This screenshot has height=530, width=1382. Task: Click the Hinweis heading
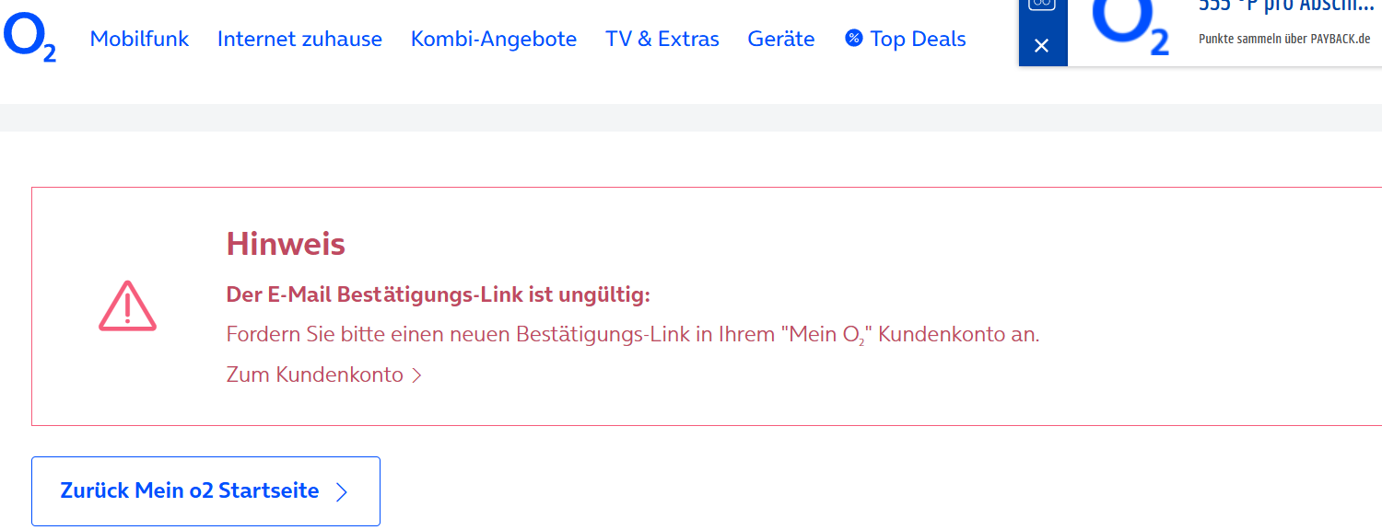(x=286, y=244)
